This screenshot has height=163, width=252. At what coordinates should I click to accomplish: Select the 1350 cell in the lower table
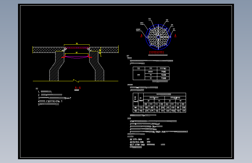pos(173,111)
